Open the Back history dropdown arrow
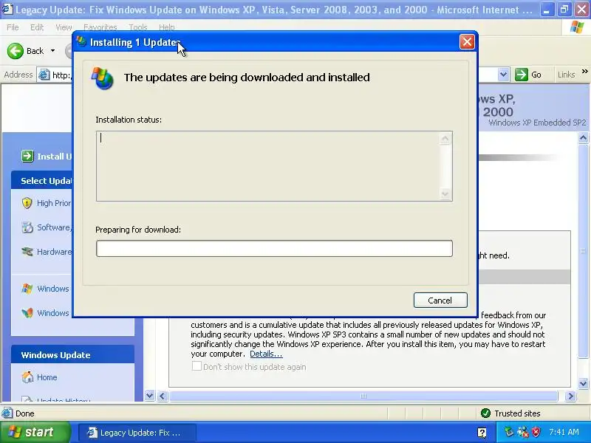 click(52, 51)
